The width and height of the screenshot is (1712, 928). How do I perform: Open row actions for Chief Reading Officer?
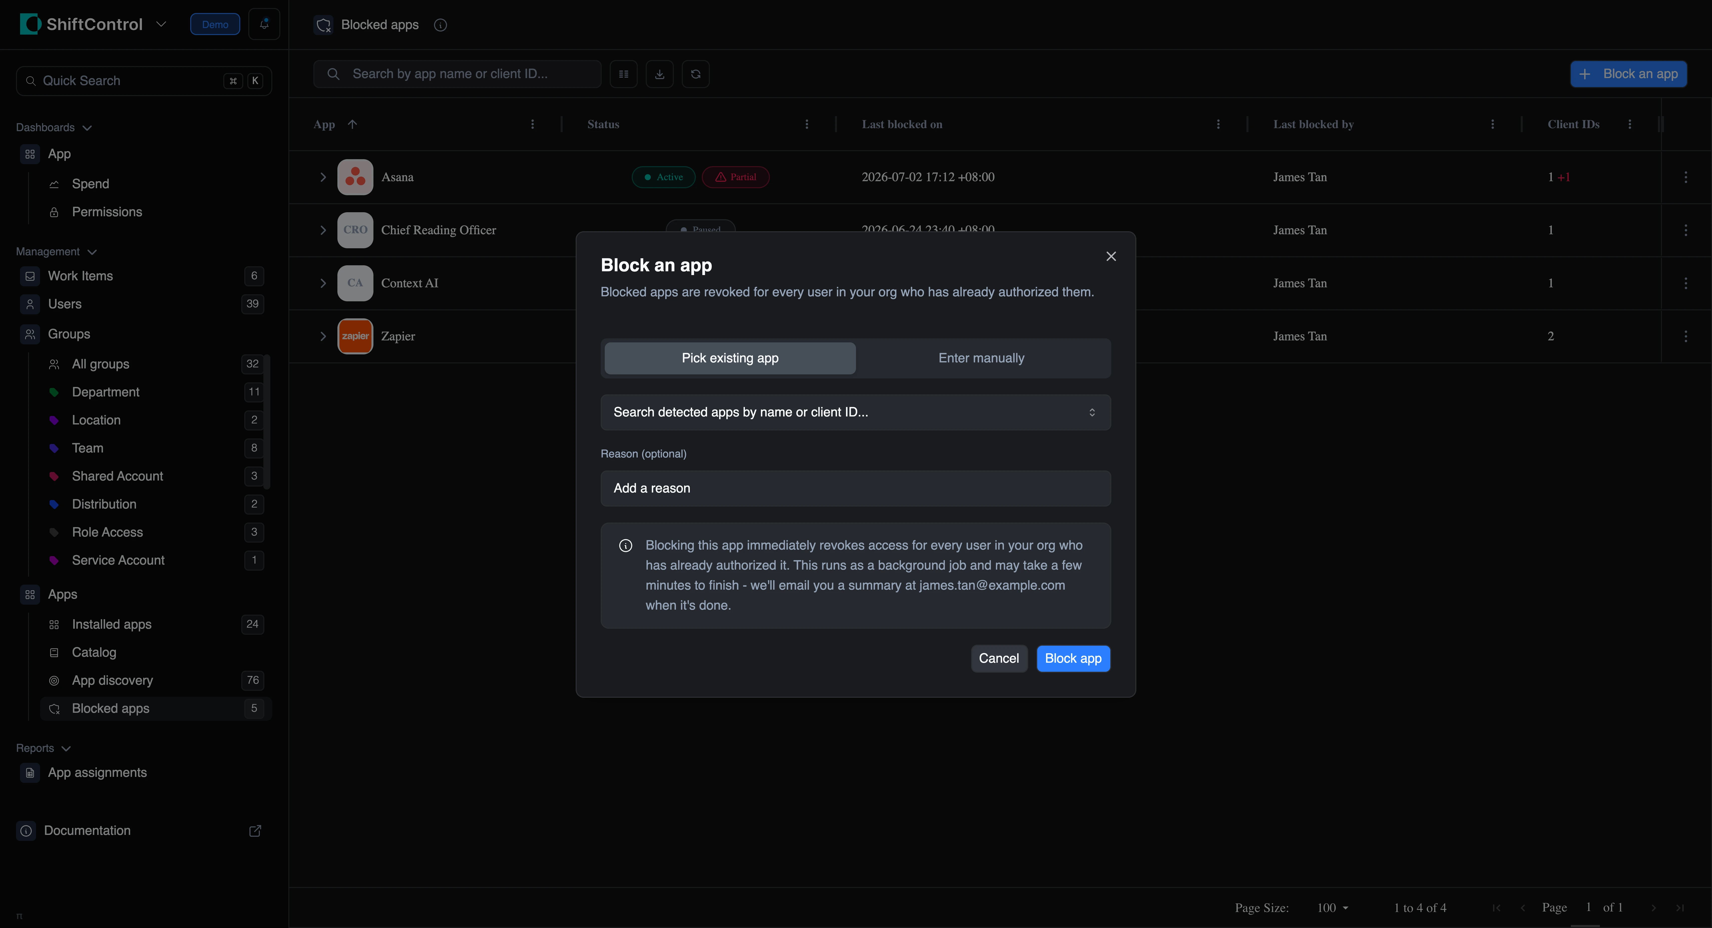click(1686, 230)
